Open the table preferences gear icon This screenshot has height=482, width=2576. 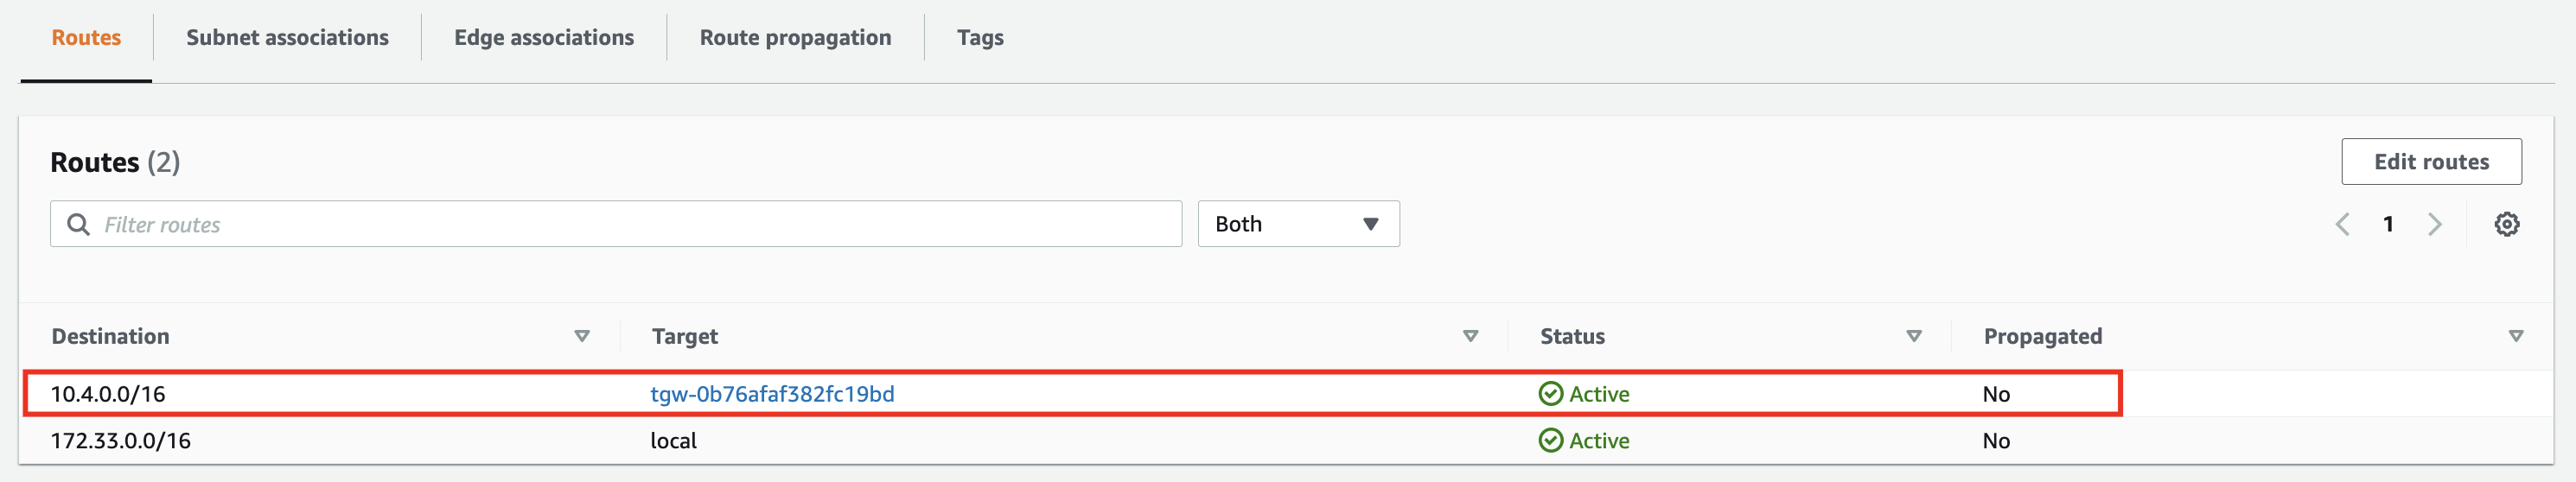pyautogui.click(x=2506, y=224)
